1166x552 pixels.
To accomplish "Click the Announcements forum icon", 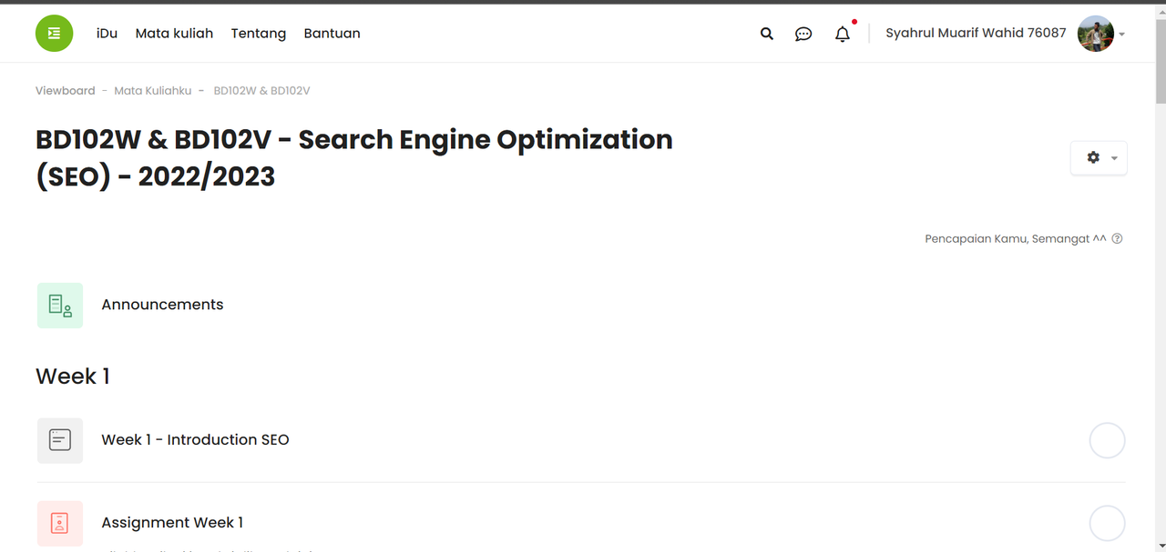I will tap(60, 306).
